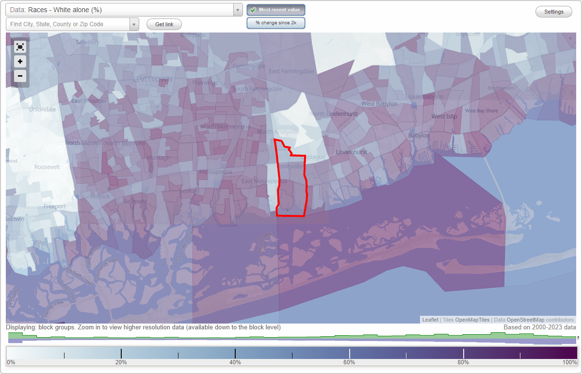
Task: Open the Data selection dropdown
Action: (237, 10)
